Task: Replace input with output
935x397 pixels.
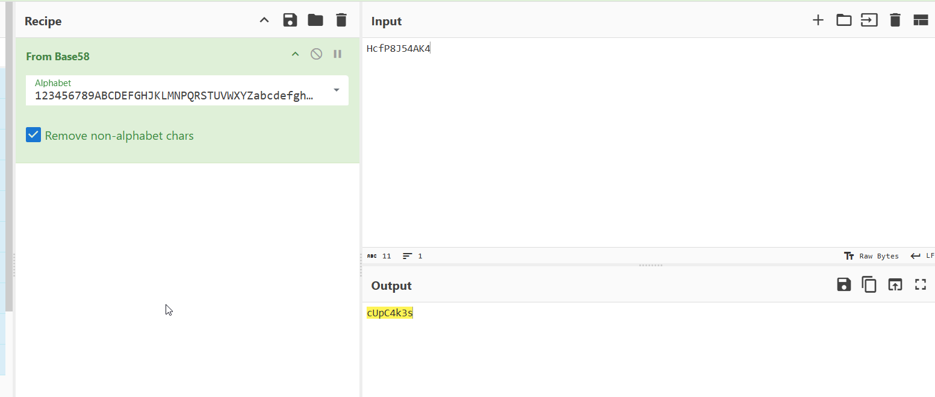Action: tap(895, 285)
